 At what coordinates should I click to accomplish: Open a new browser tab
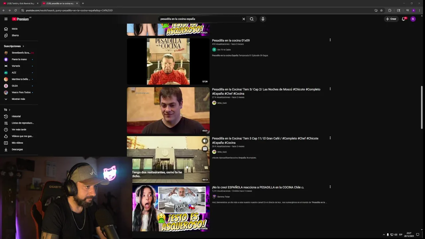tap(83, 3)
